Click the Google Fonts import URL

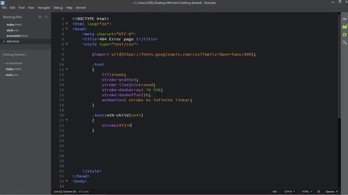click(x=186, y=54)
